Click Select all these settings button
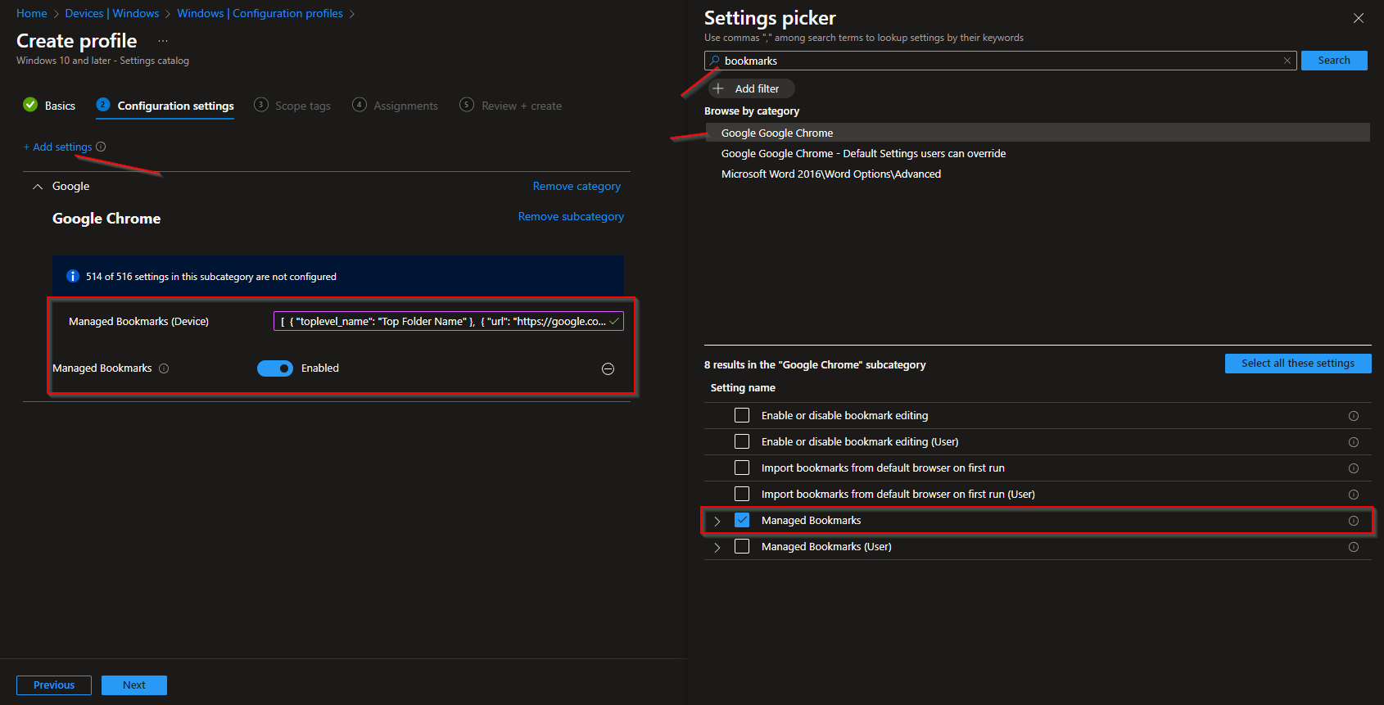This screenshot has height=705, width=1384. click(1298, 364)
